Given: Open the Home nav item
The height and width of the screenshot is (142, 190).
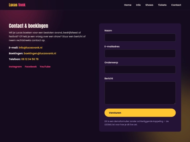Looking at the screenshot, I should click(x=128, y=5).
